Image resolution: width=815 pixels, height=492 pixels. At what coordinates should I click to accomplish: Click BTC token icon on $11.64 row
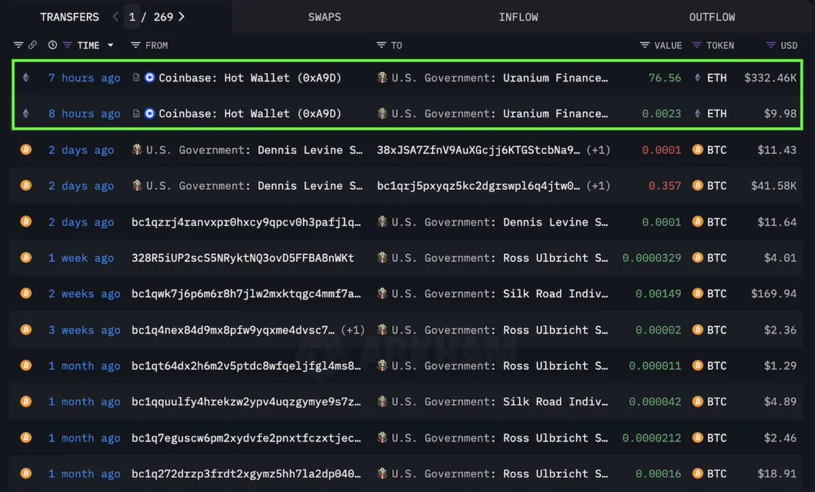tap(698, 222)
